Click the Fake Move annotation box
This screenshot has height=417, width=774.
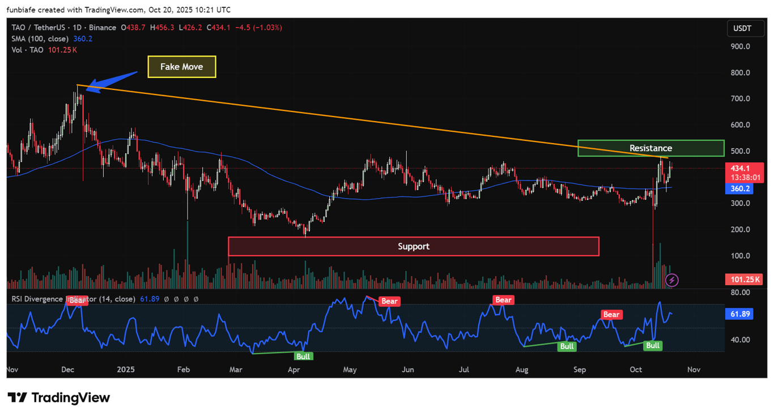pyautogui.click(x=181, y=67)
